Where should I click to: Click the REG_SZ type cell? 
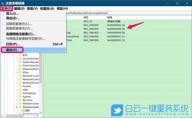(x=88, y=21)
